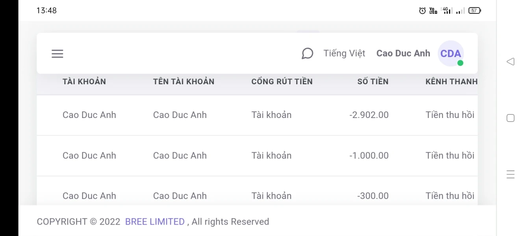Select the -2.902.00 amount row
Viewport: 525px width, 236px height.
pyautogui.click(x=369, y=115)
